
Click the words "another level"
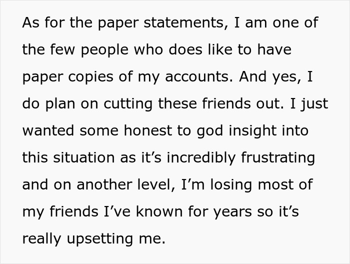click(x=126, y=184)
